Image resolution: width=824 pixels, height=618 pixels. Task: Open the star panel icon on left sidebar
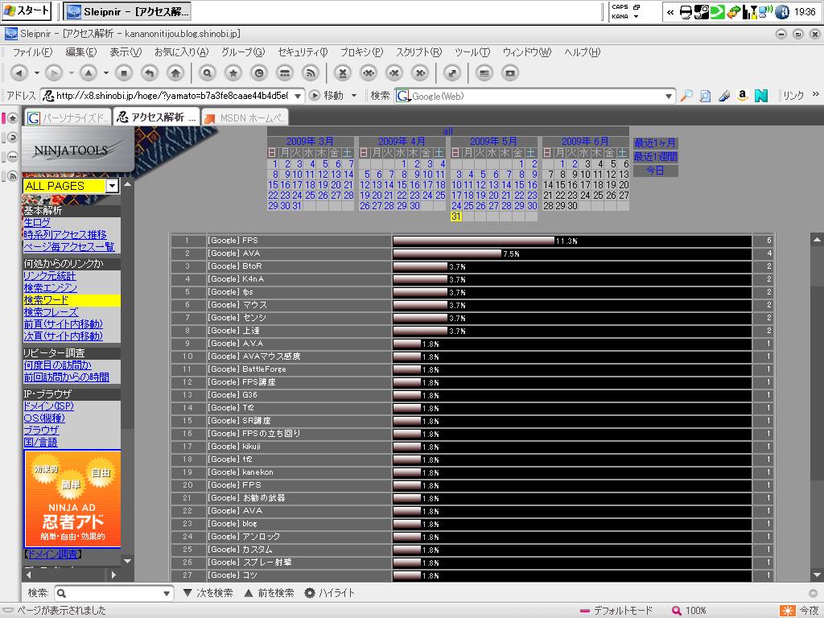13,118
